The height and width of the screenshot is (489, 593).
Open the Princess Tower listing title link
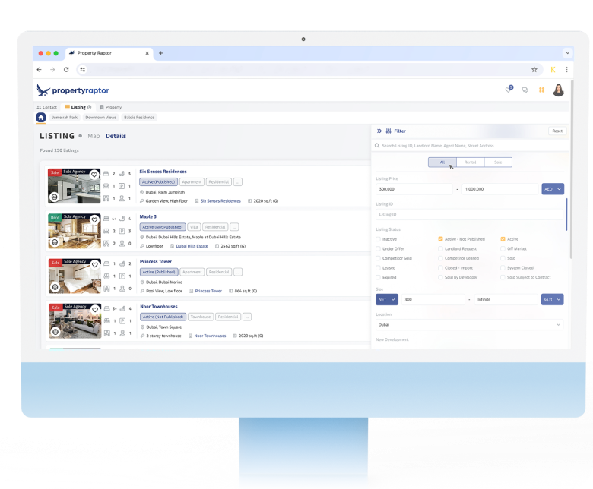157,261
